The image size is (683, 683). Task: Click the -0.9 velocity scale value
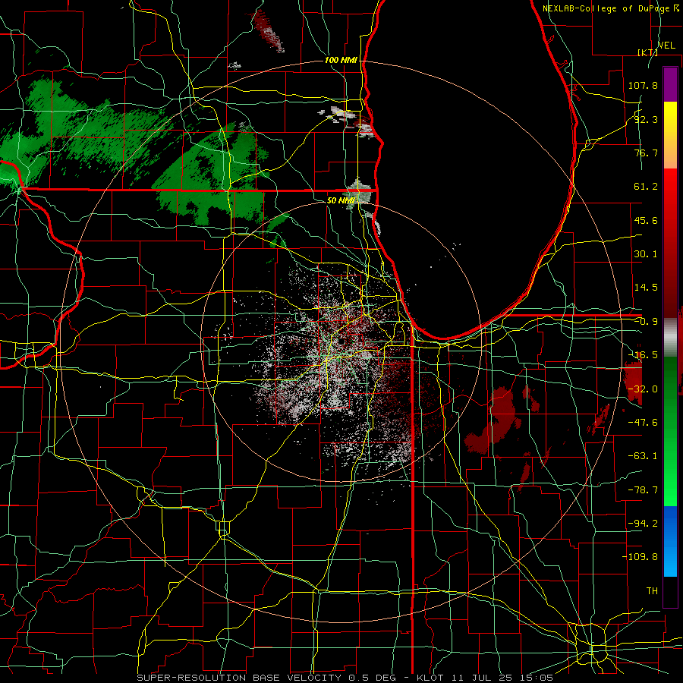click(646, 322)
